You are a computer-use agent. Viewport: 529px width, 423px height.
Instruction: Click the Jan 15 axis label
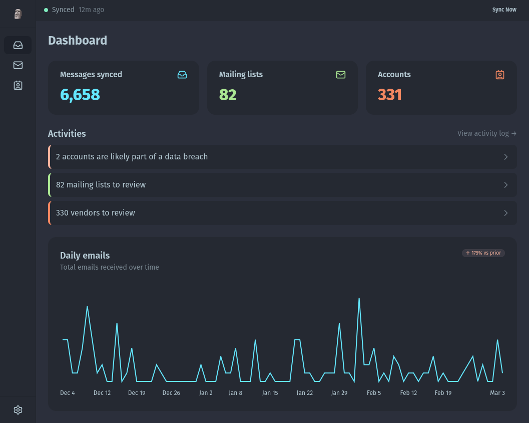[270, 392]
